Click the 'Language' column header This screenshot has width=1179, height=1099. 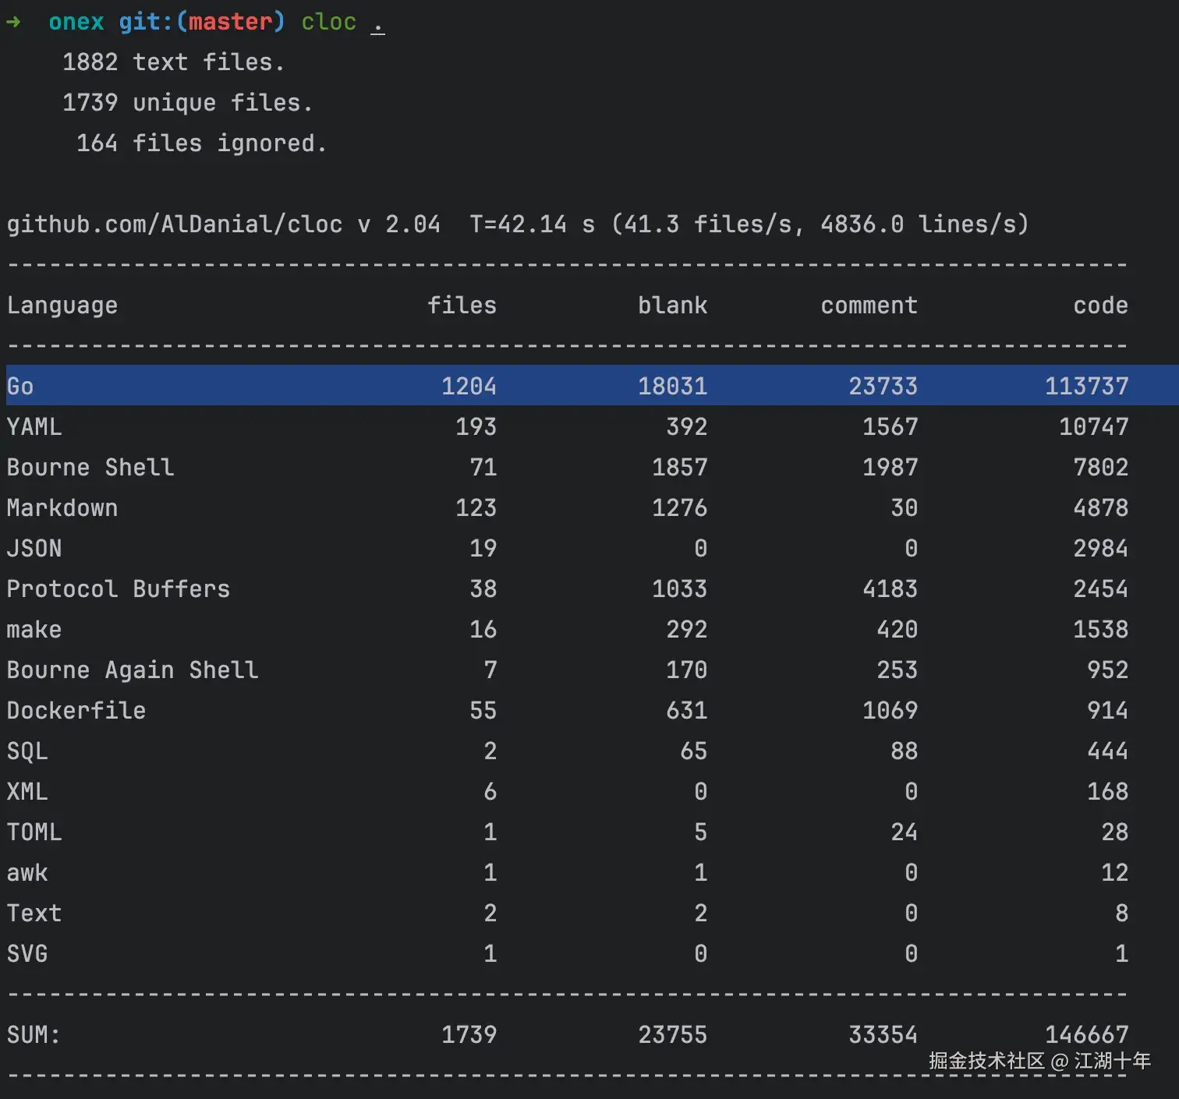tap(62, 306)
